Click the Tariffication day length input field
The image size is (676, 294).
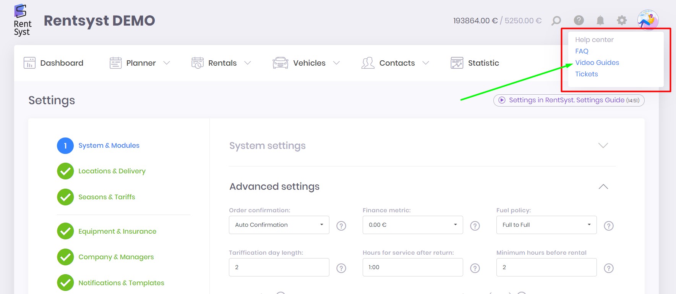pyautogui.click(x=279, y=267)
